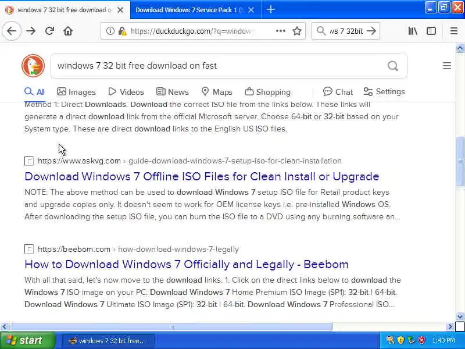Open DuckDuckGo search Settings
465x349 pixels.
tap(384, 92)
